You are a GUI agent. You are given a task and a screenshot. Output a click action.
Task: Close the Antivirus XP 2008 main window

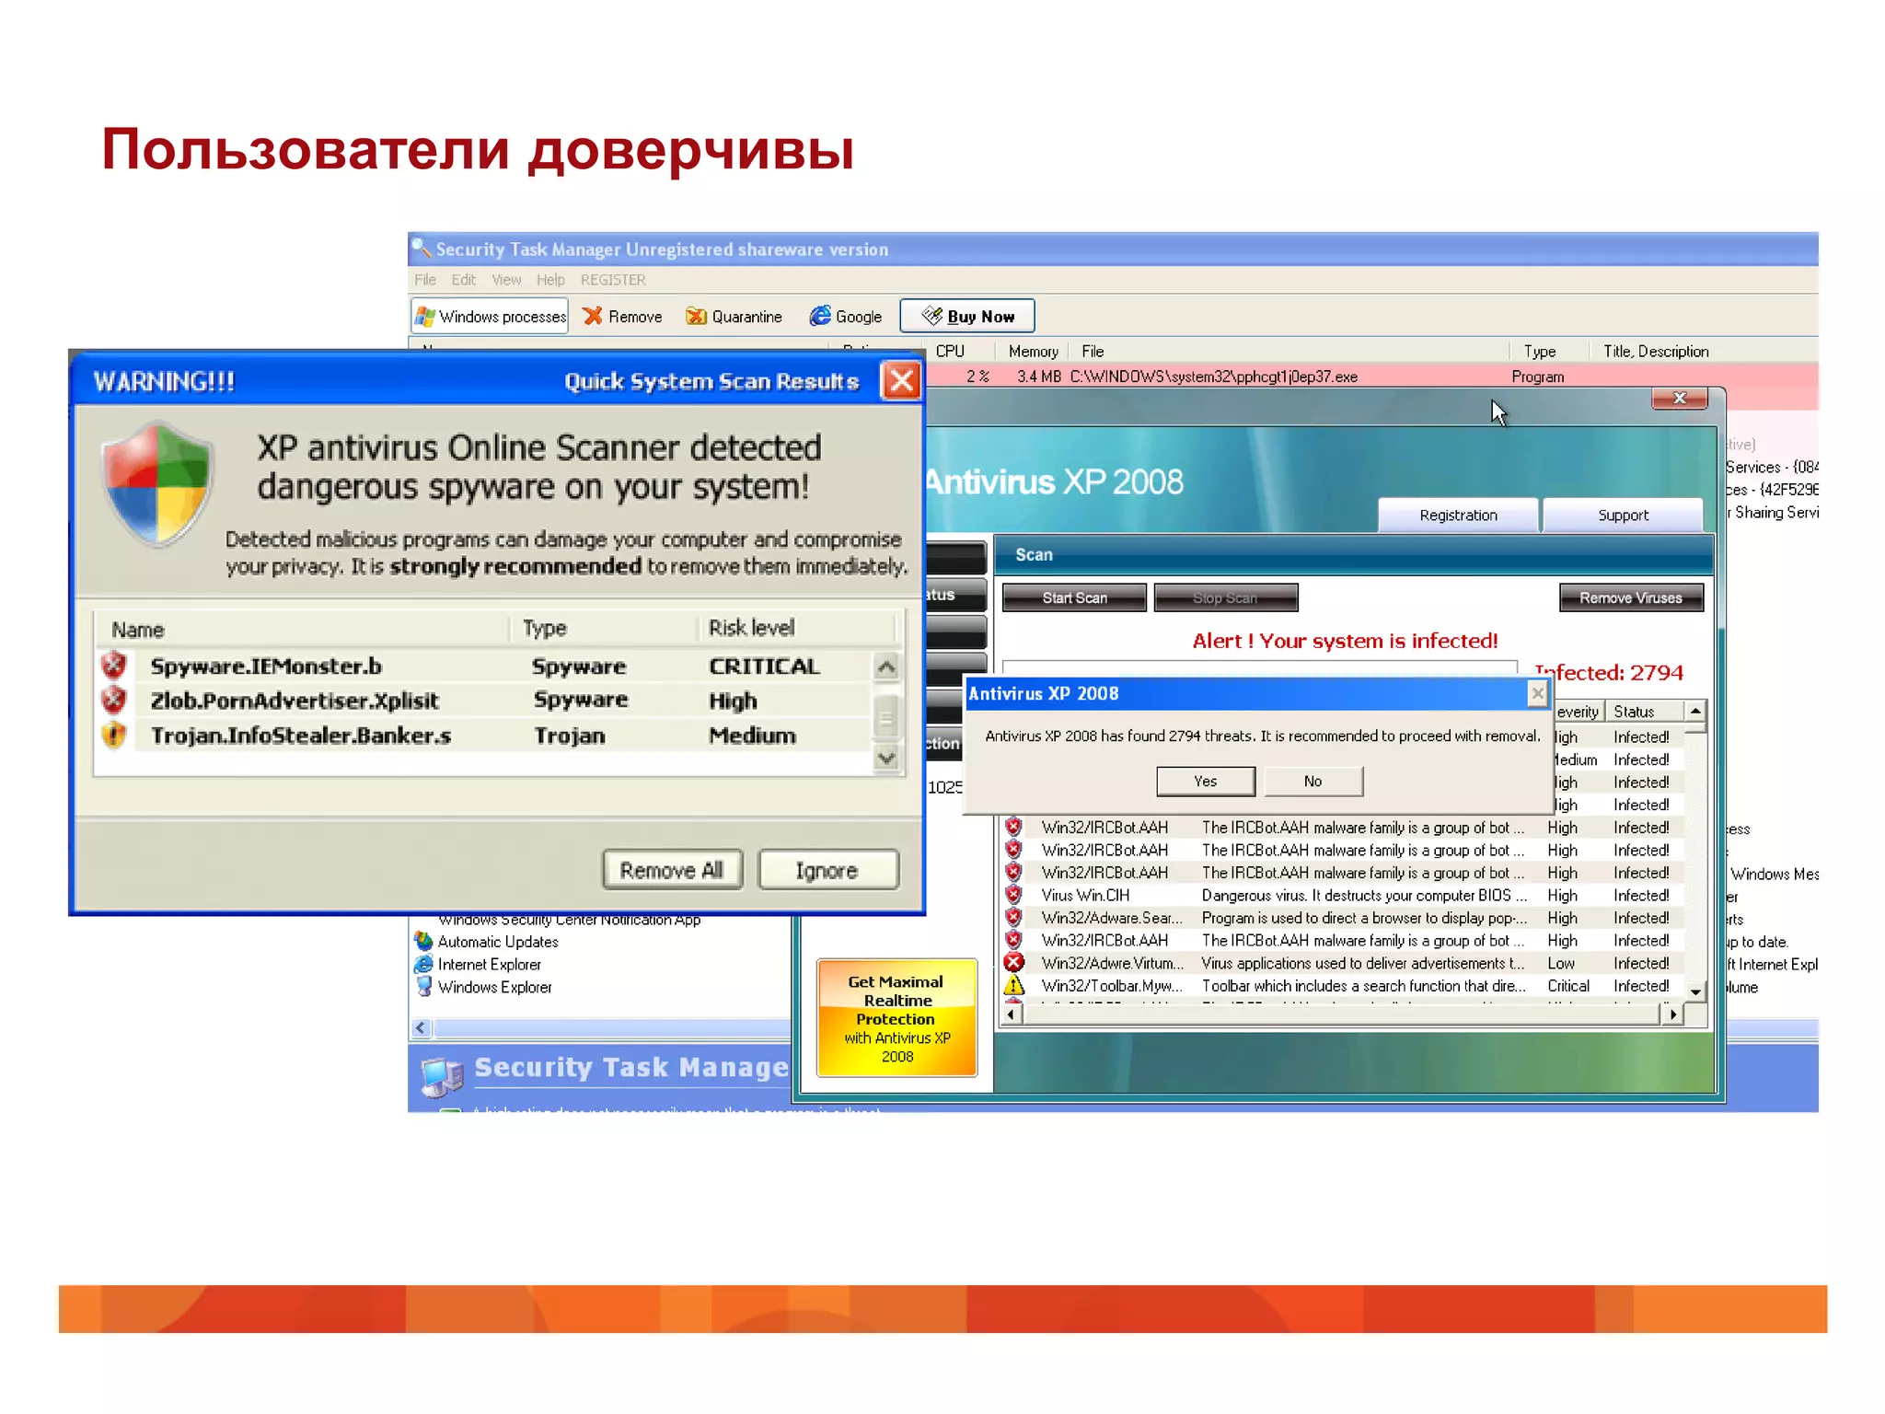[x=1680, y=398]
